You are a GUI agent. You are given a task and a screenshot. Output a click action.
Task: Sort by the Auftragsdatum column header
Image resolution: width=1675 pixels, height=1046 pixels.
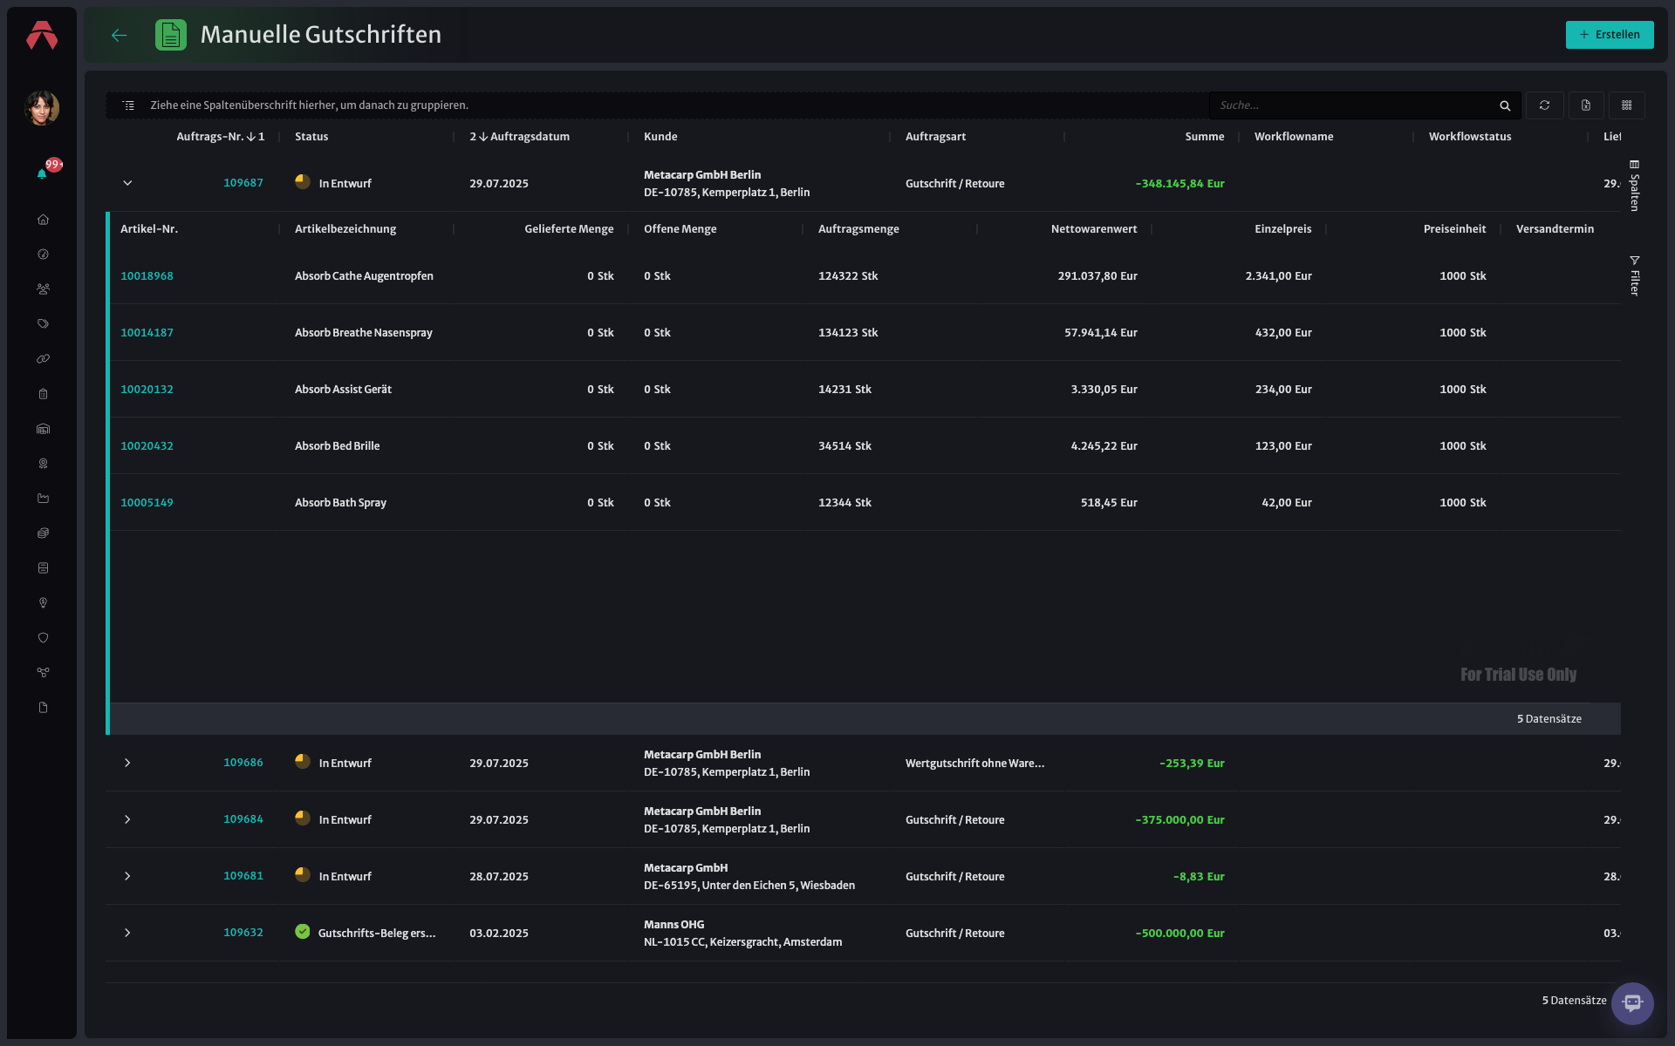point(530,137)
